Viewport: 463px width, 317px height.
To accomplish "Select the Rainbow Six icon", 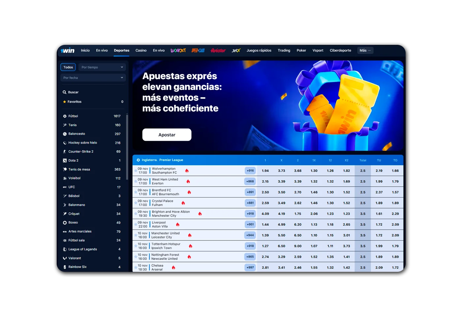I will click(x=65, y=267).
